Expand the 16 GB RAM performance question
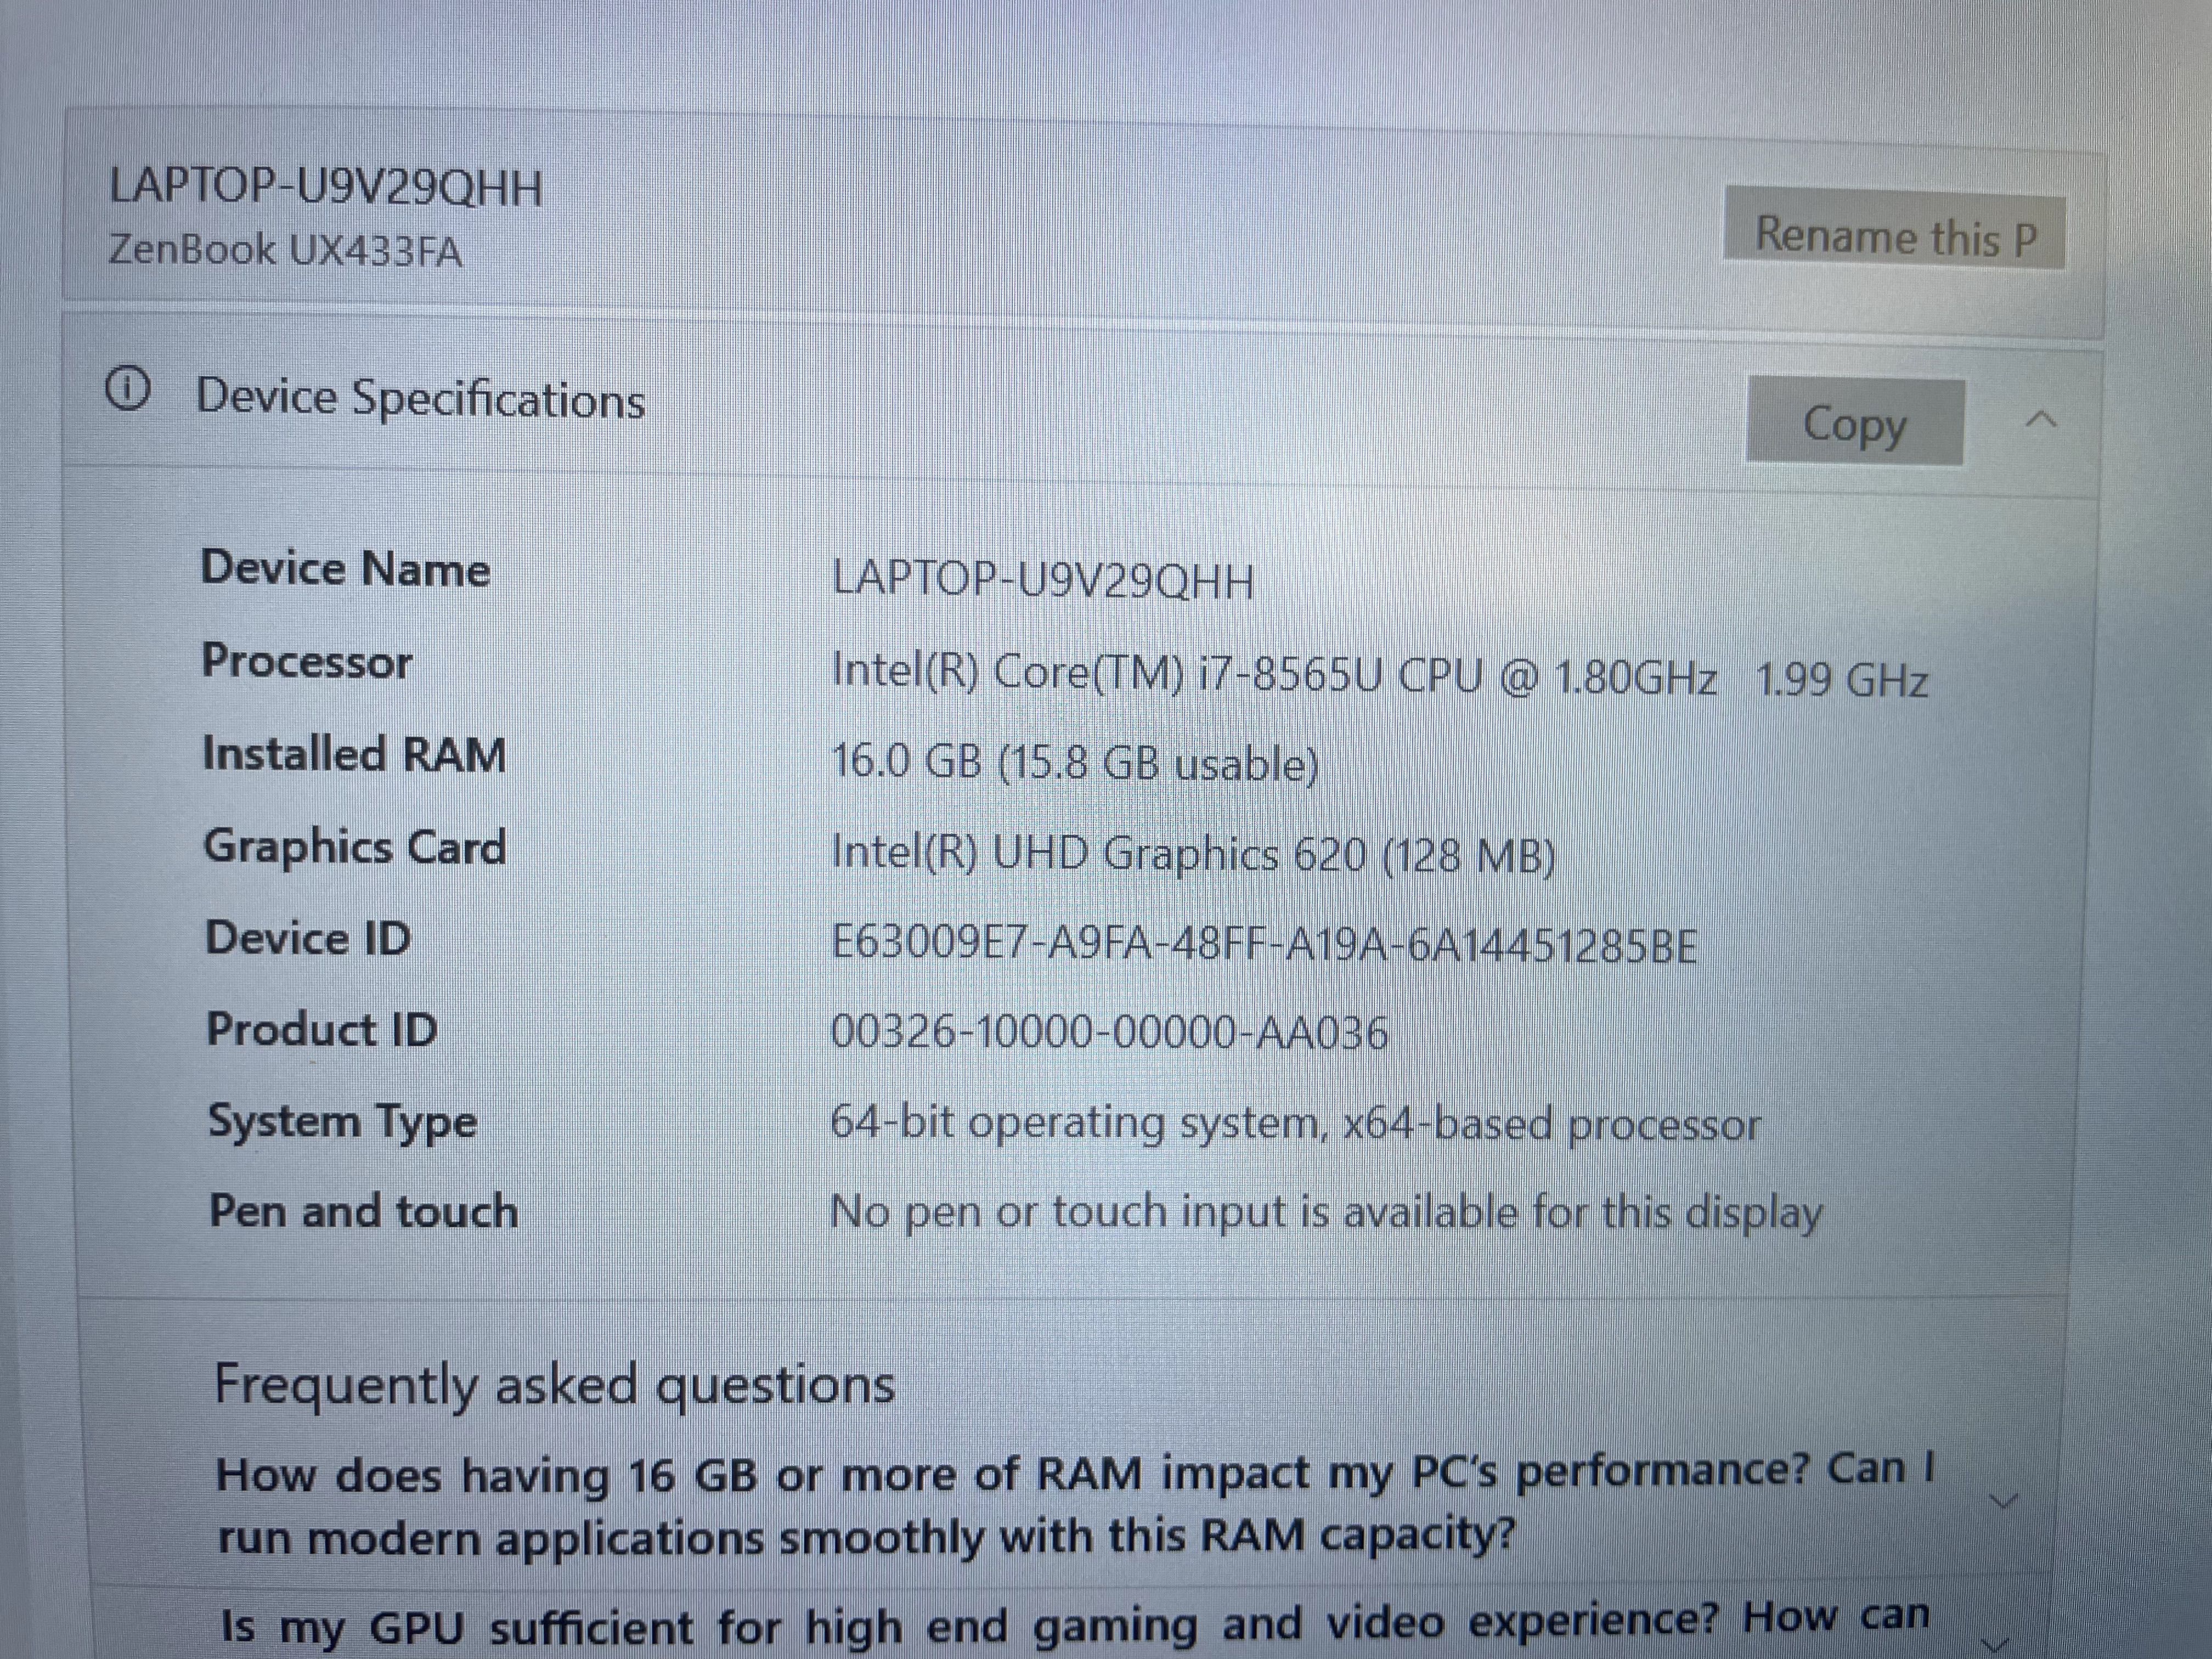The image size is (2212, 1659). [x=2003, y=1501]
